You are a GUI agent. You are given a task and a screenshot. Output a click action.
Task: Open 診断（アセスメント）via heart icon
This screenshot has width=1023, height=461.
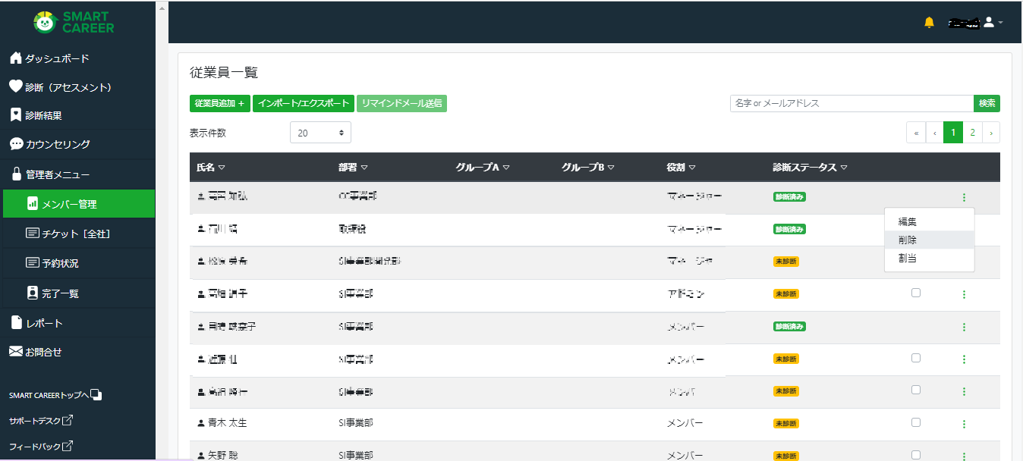coord(15,87)
